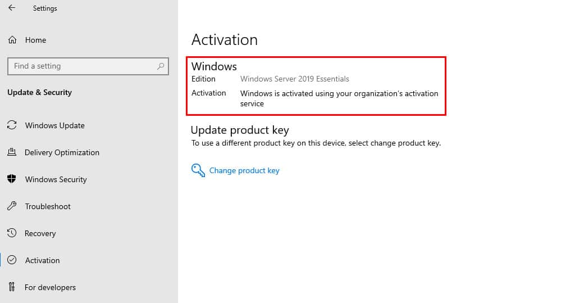The image size is (575, 303).
Task: Click the activated using organization's service text
Action: point(339,98)
